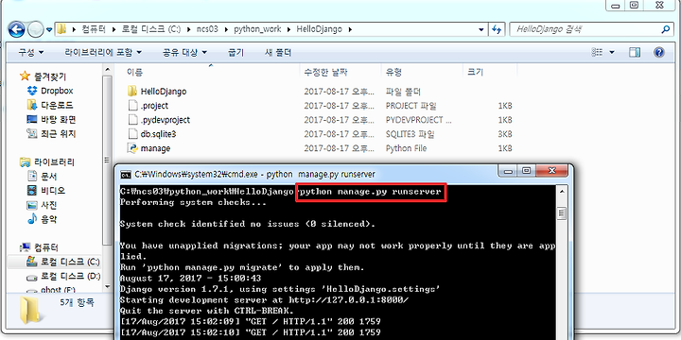Select the db.sqlite3 file icon
The image size is (681, 340).
click(132, 134)
